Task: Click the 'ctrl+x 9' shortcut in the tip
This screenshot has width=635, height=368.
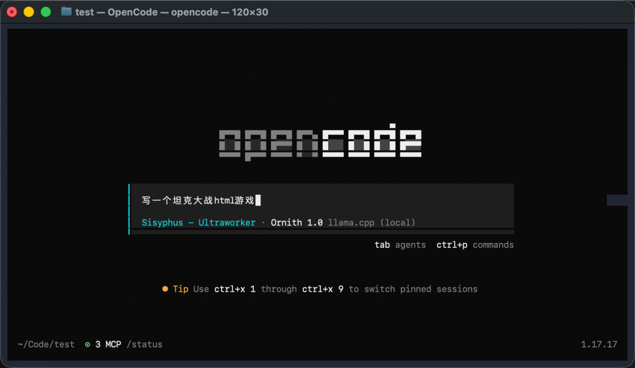Action: pos(323,289)
